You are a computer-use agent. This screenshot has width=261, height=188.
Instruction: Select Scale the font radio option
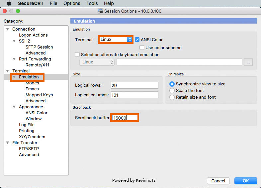click(x=172, y=91)
